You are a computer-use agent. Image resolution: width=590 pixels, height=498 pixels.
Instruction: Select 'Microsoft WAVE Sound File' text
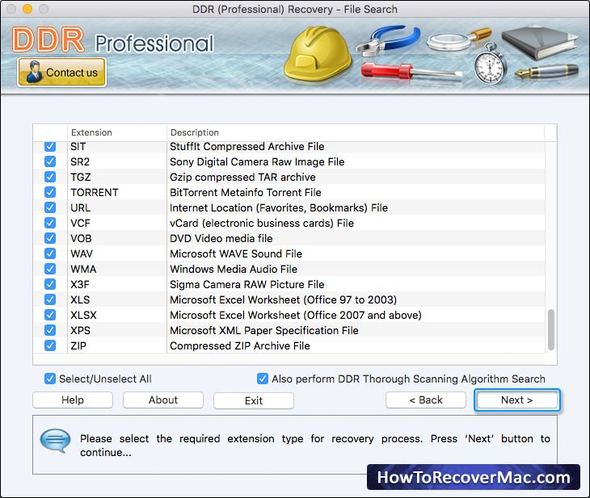tap(236, 253)
